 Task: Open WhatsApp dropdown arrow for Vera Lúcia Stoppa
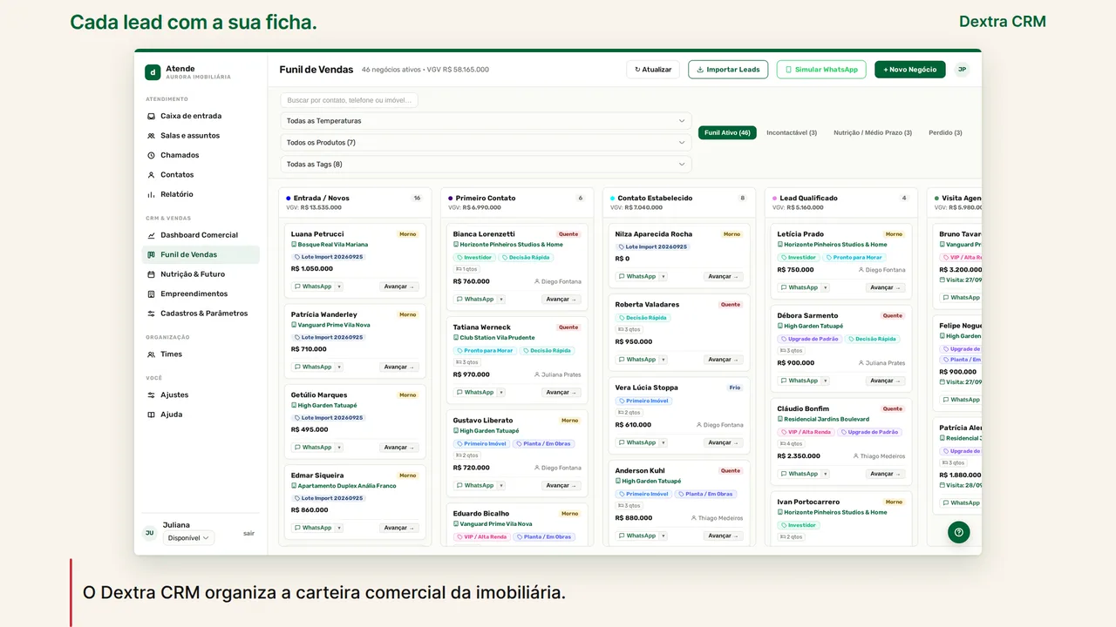coord(663,442)
